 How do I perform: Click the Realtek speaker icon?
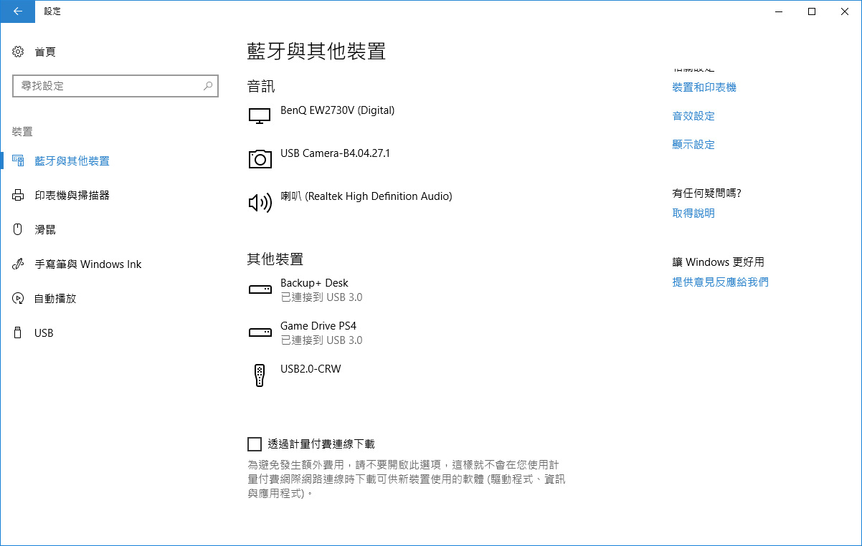(x=260, y=203)
